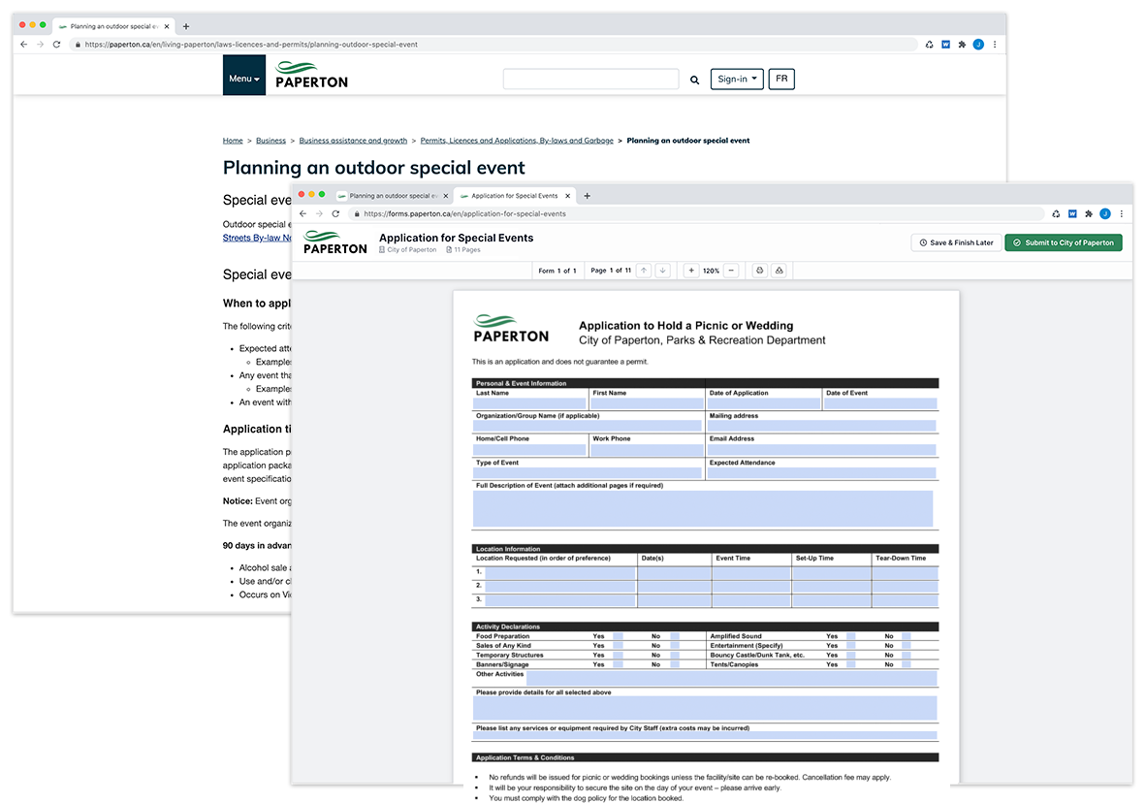Open the Business breadcrumb link

271,140
